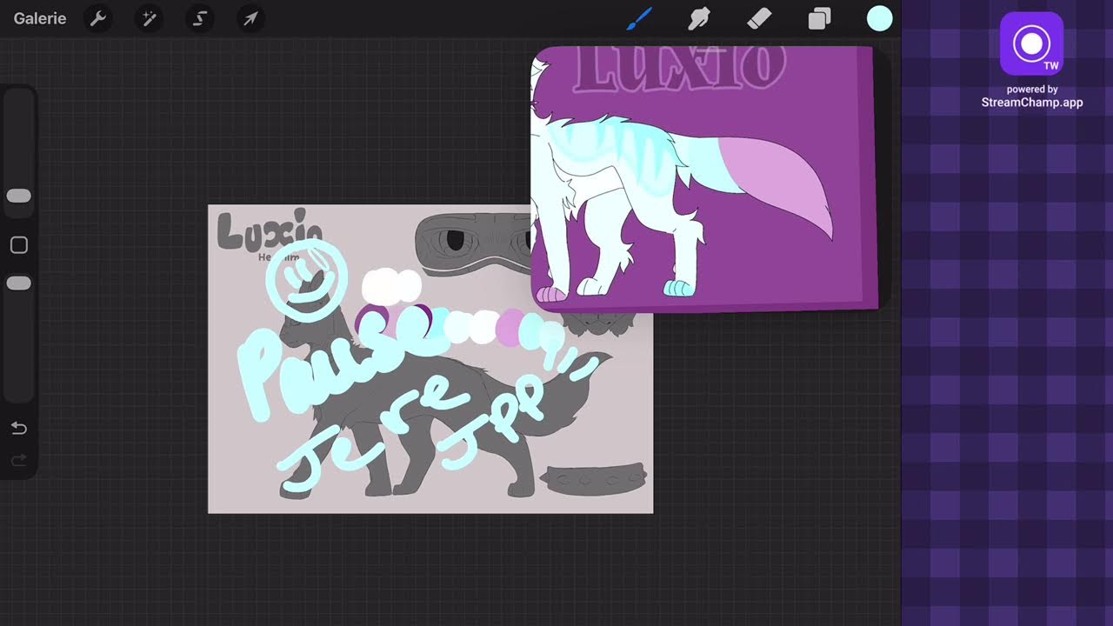Select the Smudge tool

click(700, 18)
